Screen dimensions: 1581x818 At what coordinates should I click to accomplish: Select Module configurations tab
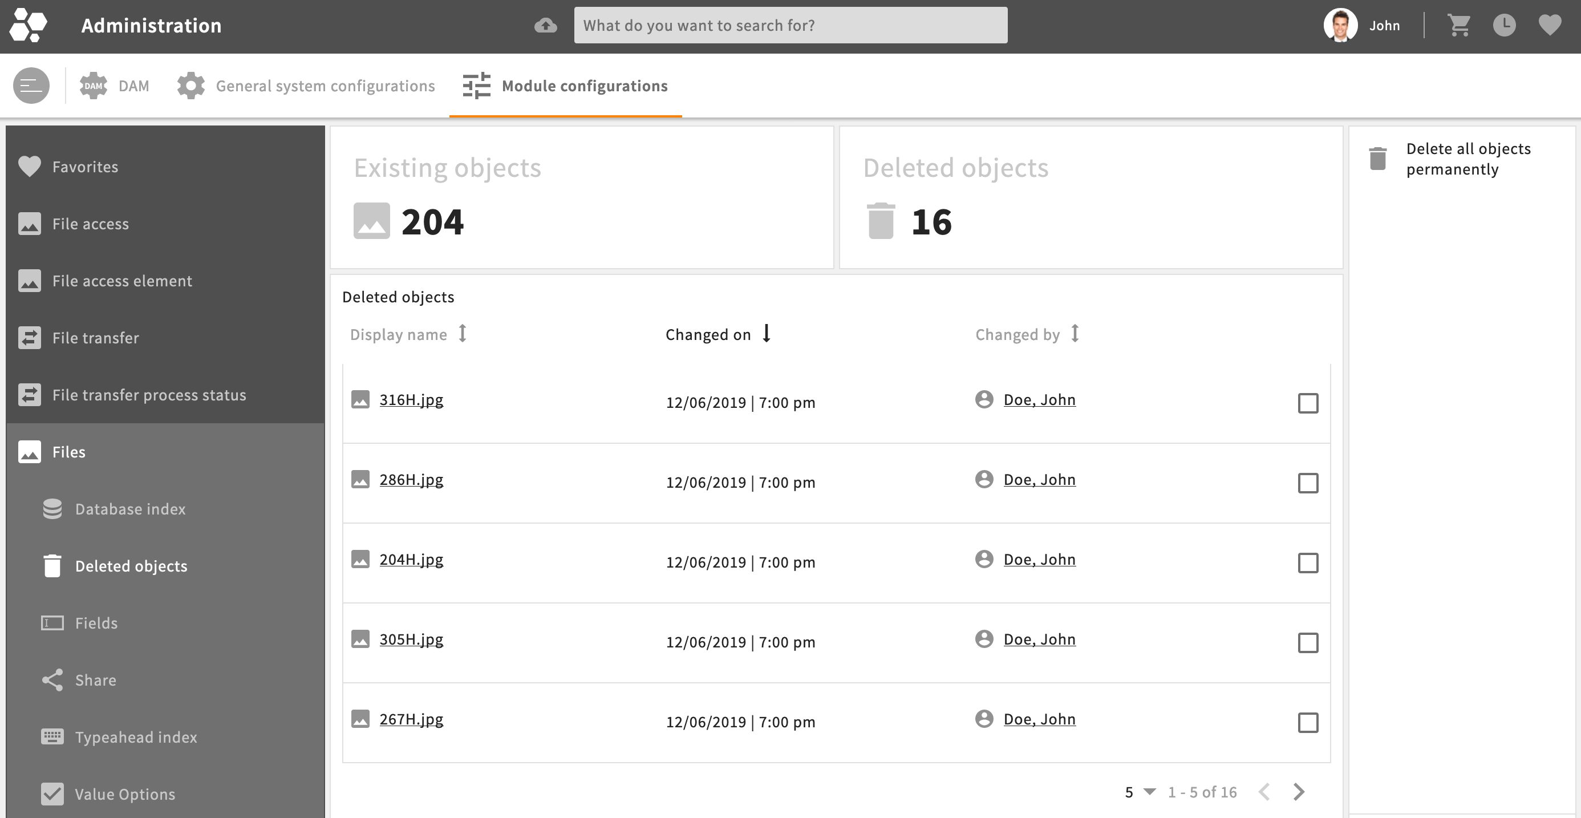pos(565,86)
